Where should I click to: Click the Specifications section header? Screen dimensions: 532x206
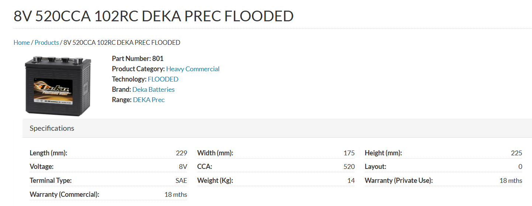(52, 128)
